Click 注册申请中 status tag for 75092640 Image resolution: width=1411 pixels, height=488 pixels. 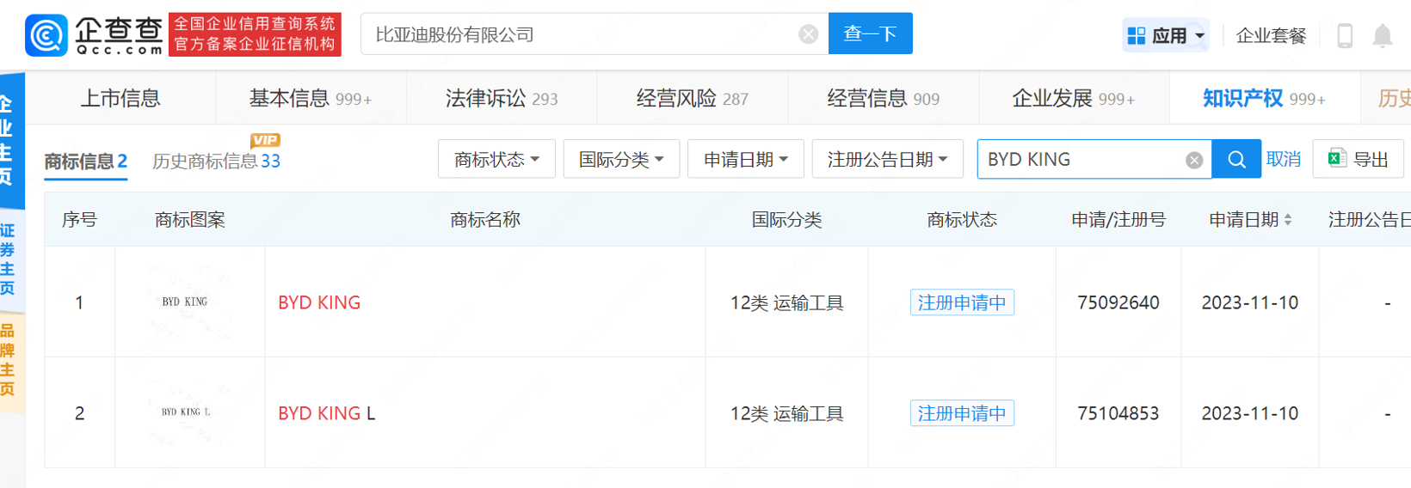coord(962,302)
